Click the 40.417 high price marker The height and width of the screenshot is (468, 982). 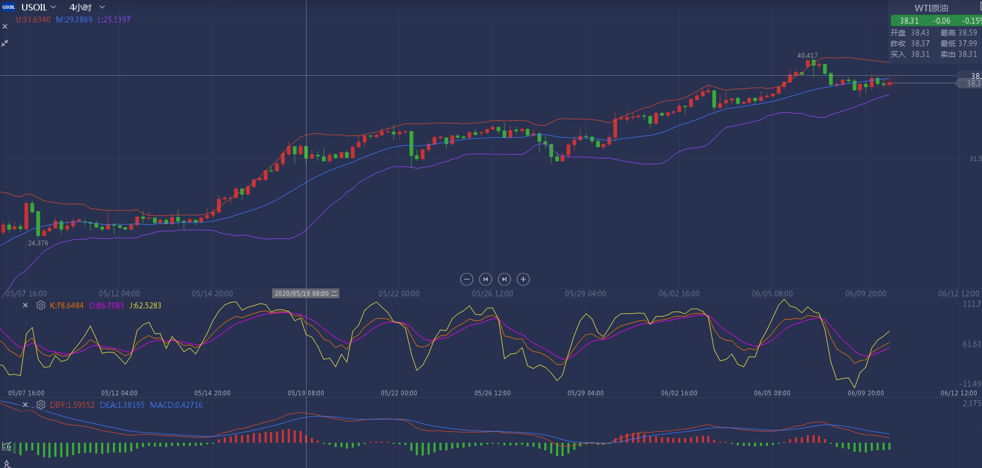tap(807, 55)
